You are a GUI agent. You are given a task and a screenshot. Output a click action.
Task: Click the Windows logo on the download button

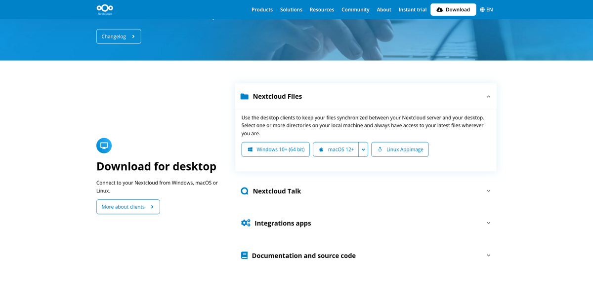pos(252,149)
